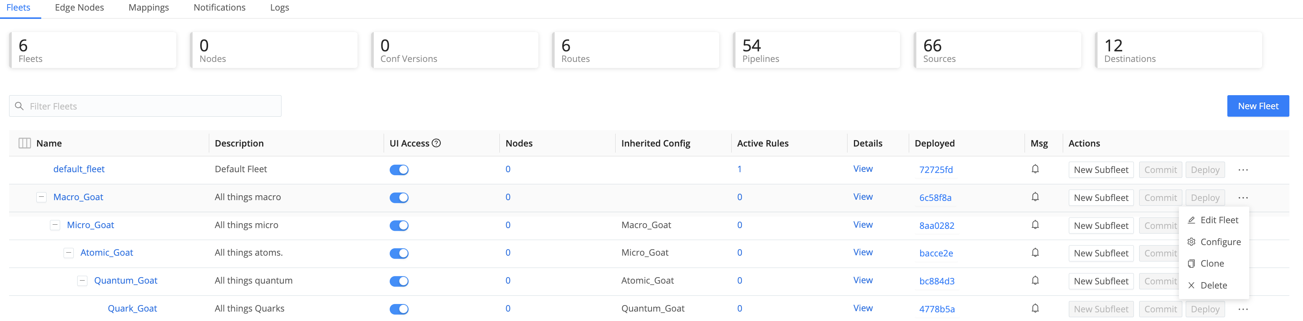This screenshot has height=321, width=1303.
Task: Open deployed commit link 72725fd
Action: tap(935, 170)
